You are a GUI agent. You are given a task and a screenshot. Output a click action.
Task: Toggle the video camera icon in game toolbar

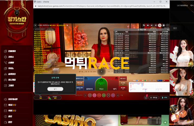point(148,25)
